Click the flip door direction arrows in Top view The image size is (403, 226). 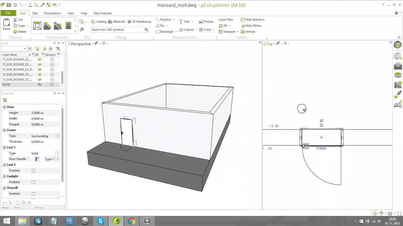321,121
